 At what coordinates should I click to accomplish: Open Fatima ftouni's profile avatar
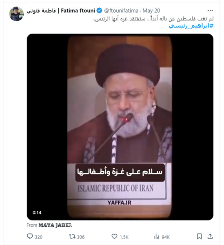[x=16, y=14]
